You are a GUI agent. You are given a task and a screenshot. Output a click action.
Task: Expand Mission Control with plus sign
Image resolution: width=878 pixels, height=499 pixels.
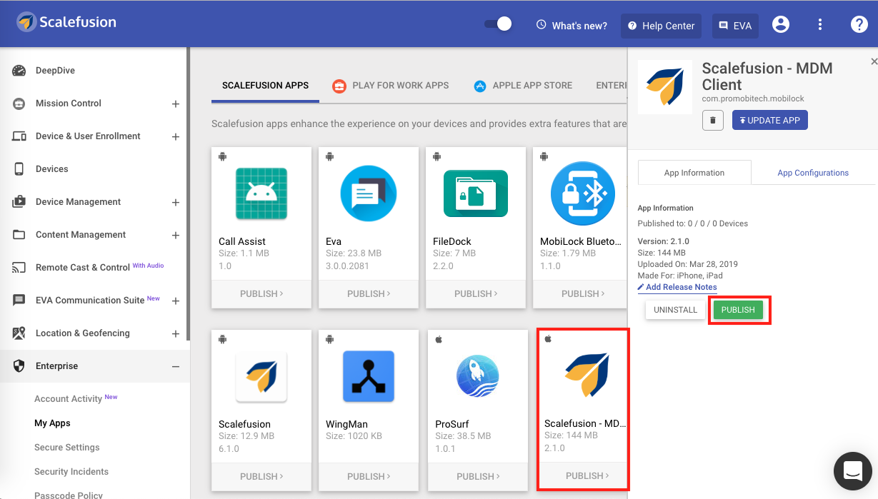pyautogui.click(x=176, y=104)
